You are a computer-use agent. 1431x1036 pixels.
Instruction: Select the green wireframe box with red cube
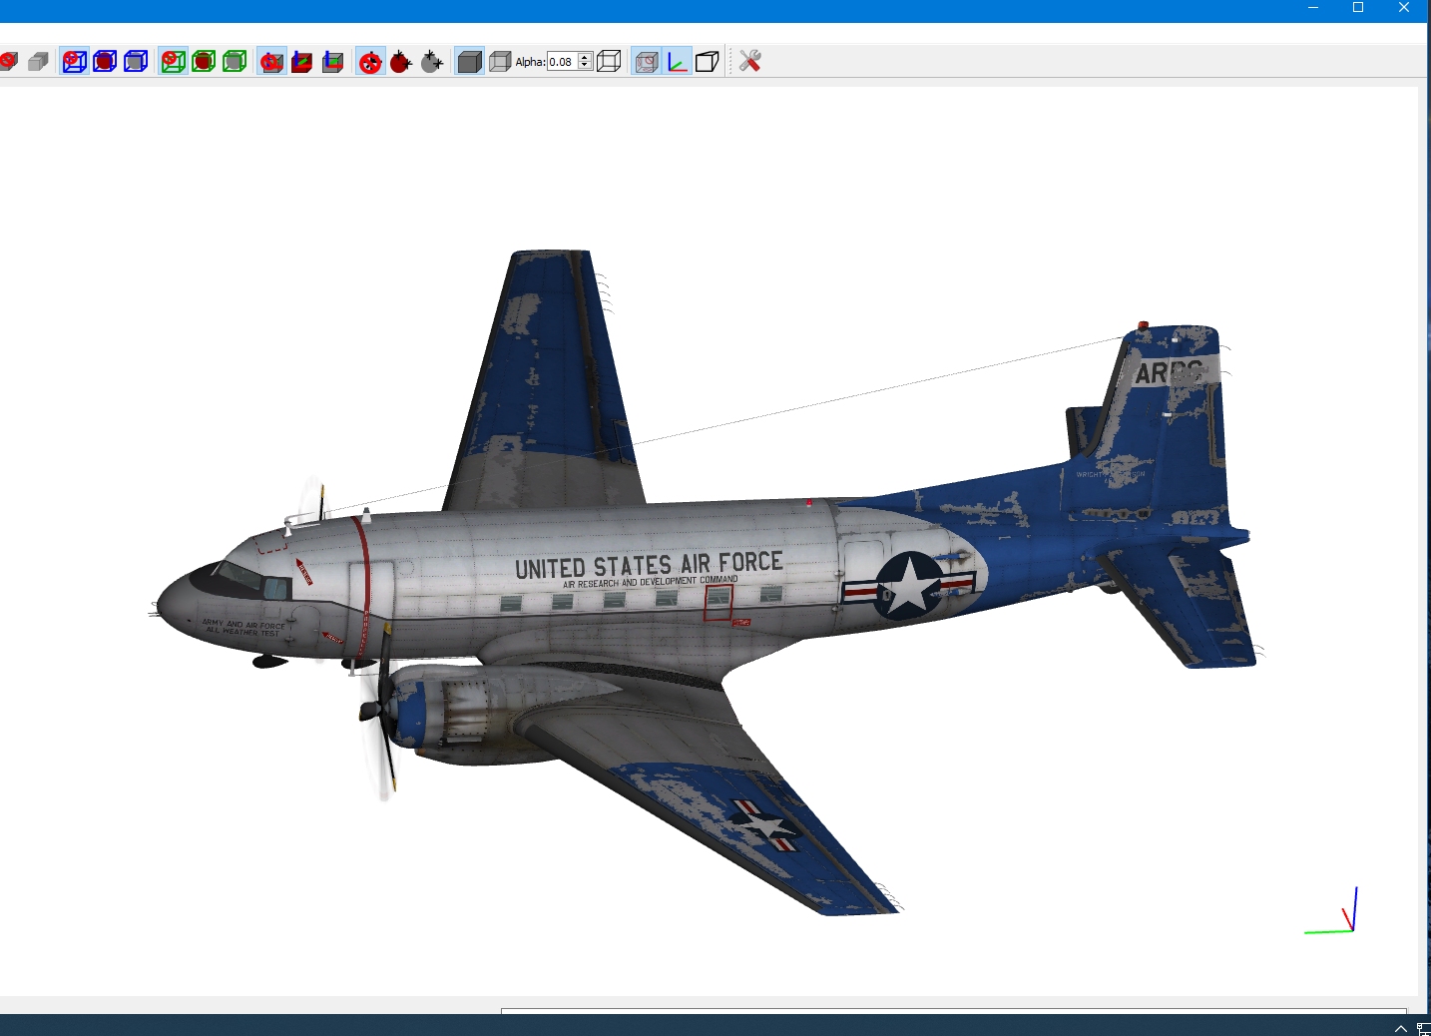[x=204, y=62]
